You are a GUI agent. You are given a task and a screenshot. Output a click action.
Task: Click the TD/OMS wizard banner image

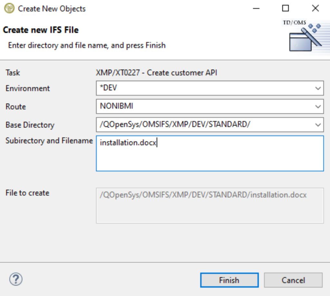305,36
